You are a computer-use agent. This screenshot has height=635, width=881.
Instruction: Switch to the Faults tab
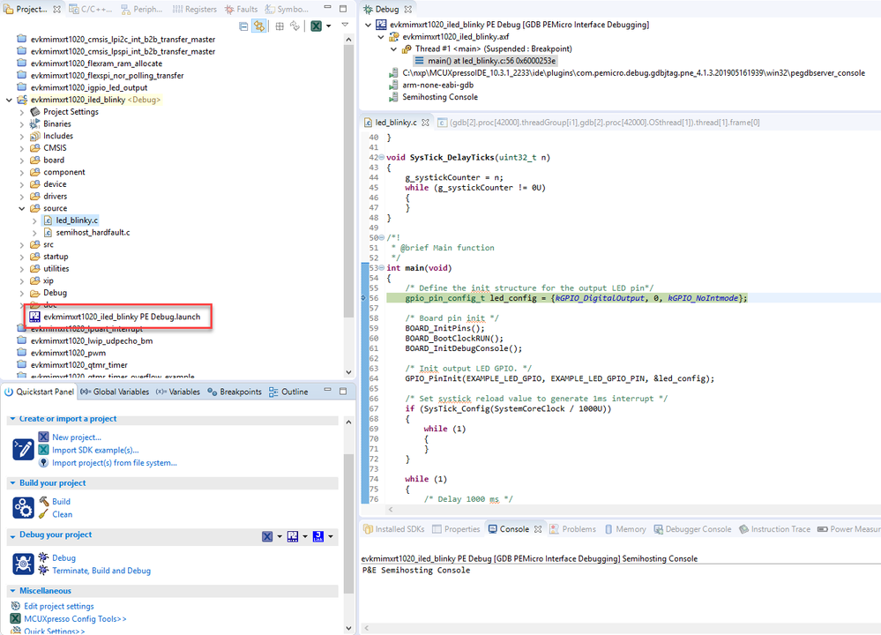pos(241,9)
